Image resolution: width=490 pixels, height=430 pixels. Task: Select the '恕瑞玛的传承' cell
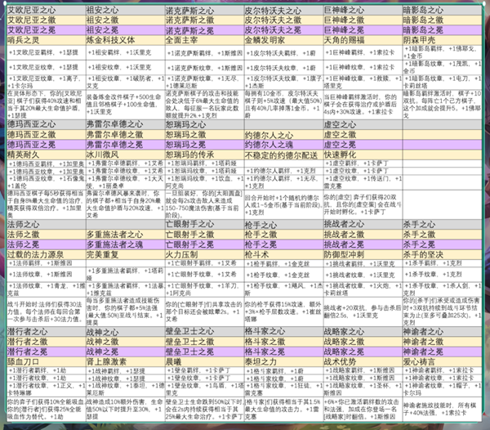click(204, 155)
